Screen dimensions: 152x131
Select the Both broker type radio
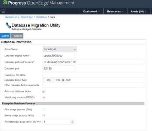pos(63,80)
